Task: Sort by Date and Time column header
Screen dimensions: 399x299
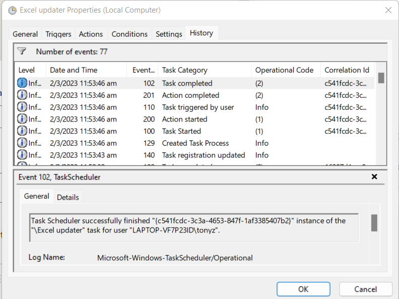Action: click(87, 70)
